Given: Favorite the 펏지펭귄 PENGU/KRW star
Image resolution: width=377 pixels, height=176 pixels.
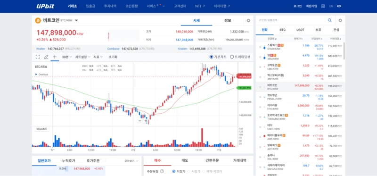Looking at the screenshot, I should tap(260, 97).
